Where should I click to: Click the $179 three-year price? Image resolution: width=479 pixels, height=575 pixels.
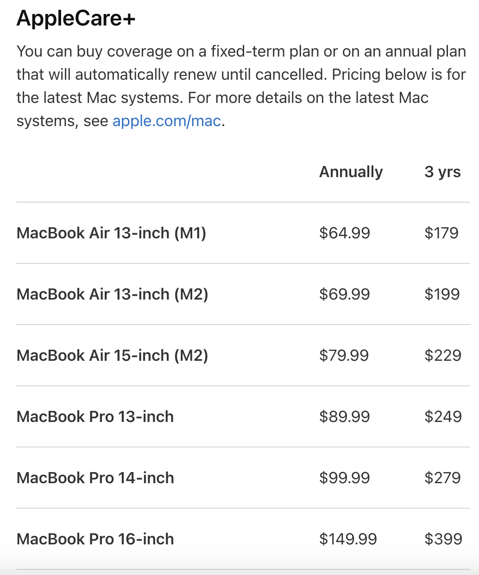click(441, 233)
